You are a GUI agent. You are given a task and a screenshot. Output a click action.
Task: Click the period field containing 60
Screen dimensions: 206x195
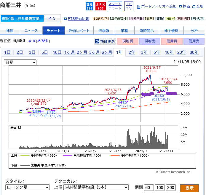point(149,188)
